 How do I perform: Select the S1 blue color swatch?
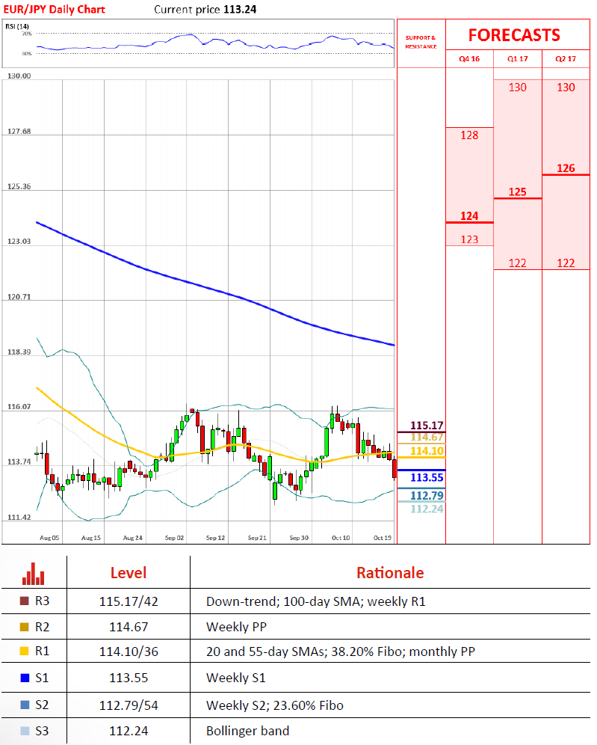click(25, 678)
